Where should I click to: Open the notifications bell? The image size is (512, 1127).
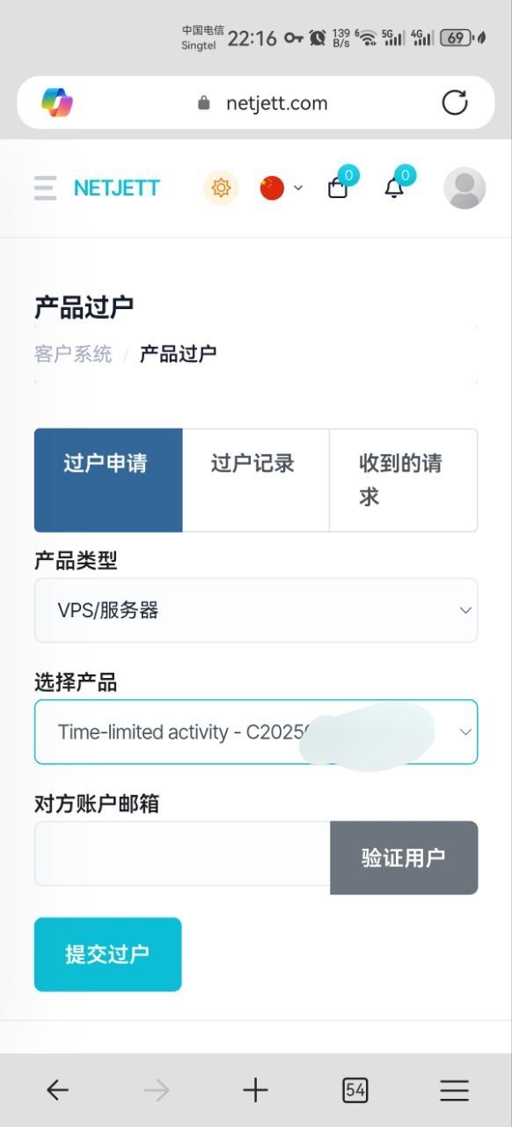click(x=394, y=188)
